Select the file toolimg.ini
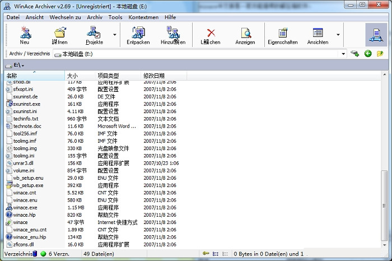The image size is (392, 261). tap(24, 156)
